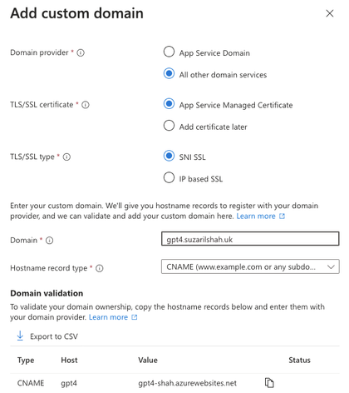Select IP based SSL type
Screen dimensions: 349x393
[x=169, y=177]
